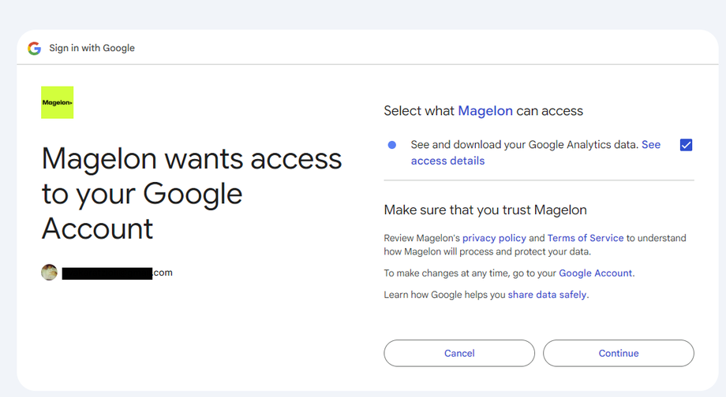Go to the Google Account link
This screenshot has height=397, width=726.
coord(596,273)
